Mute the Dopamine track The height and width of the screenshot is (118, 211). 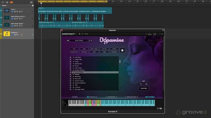tap(15, 35)
